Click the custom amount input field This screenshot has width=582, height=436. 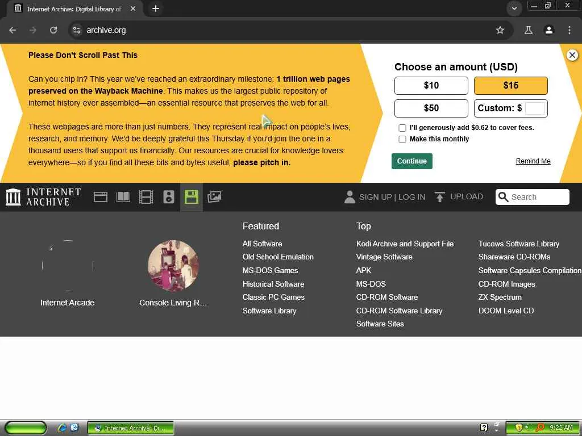pyautogui.click(x=534, y=108)
